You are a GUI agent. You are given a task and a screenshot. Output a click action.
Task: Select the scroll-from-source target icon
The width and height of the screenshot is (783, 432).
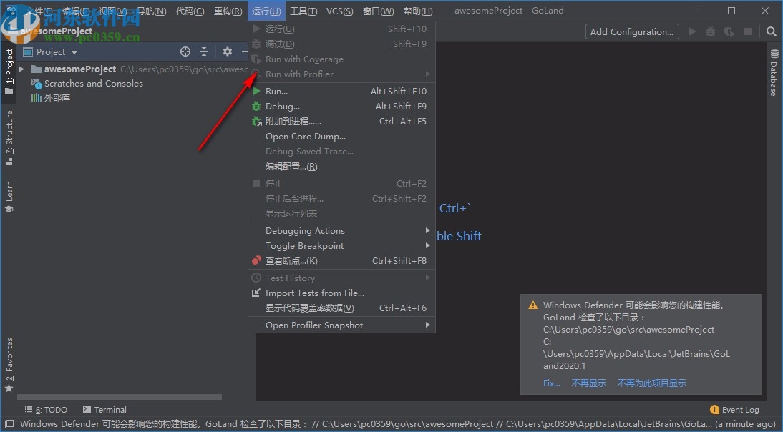(185, 51)
